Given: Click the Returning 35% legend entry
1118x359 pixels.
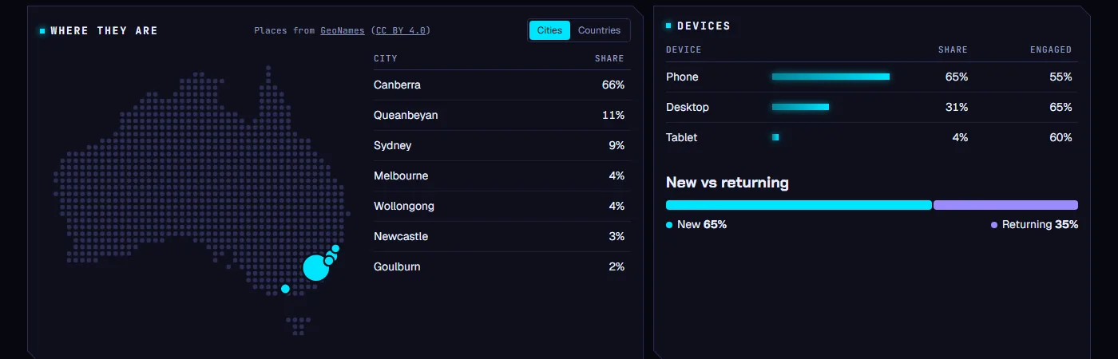Looking at the screenshot, I should coord(1034,225).
